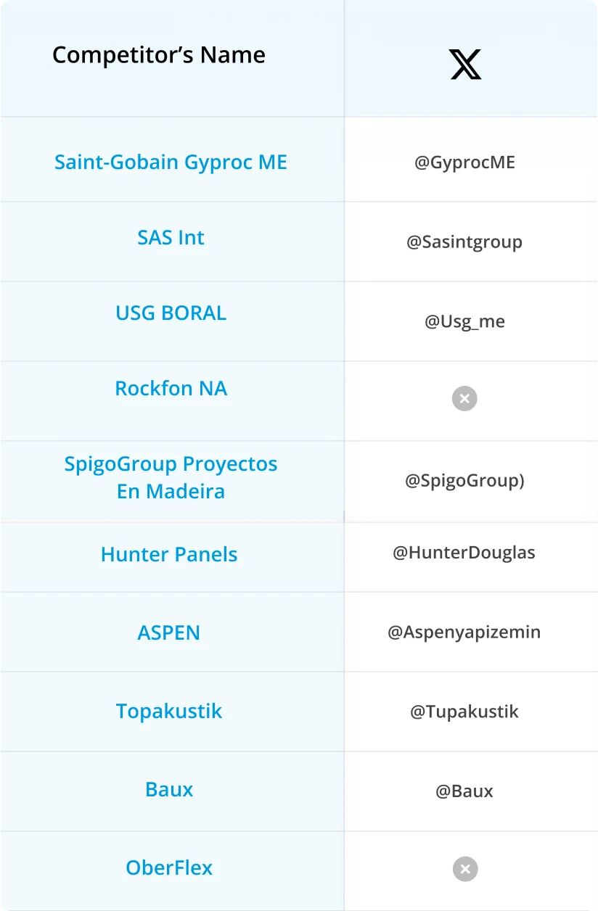The width and height of the screenshot is (598, 911).
Task: Click the @Tupakustik handle
Action: [x=464, y=712]
